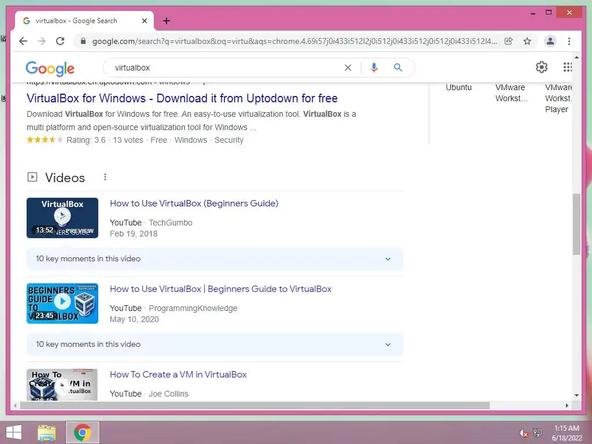
Task: Click the Chrome taskbar icon
Action: click(x=82, y=432)
